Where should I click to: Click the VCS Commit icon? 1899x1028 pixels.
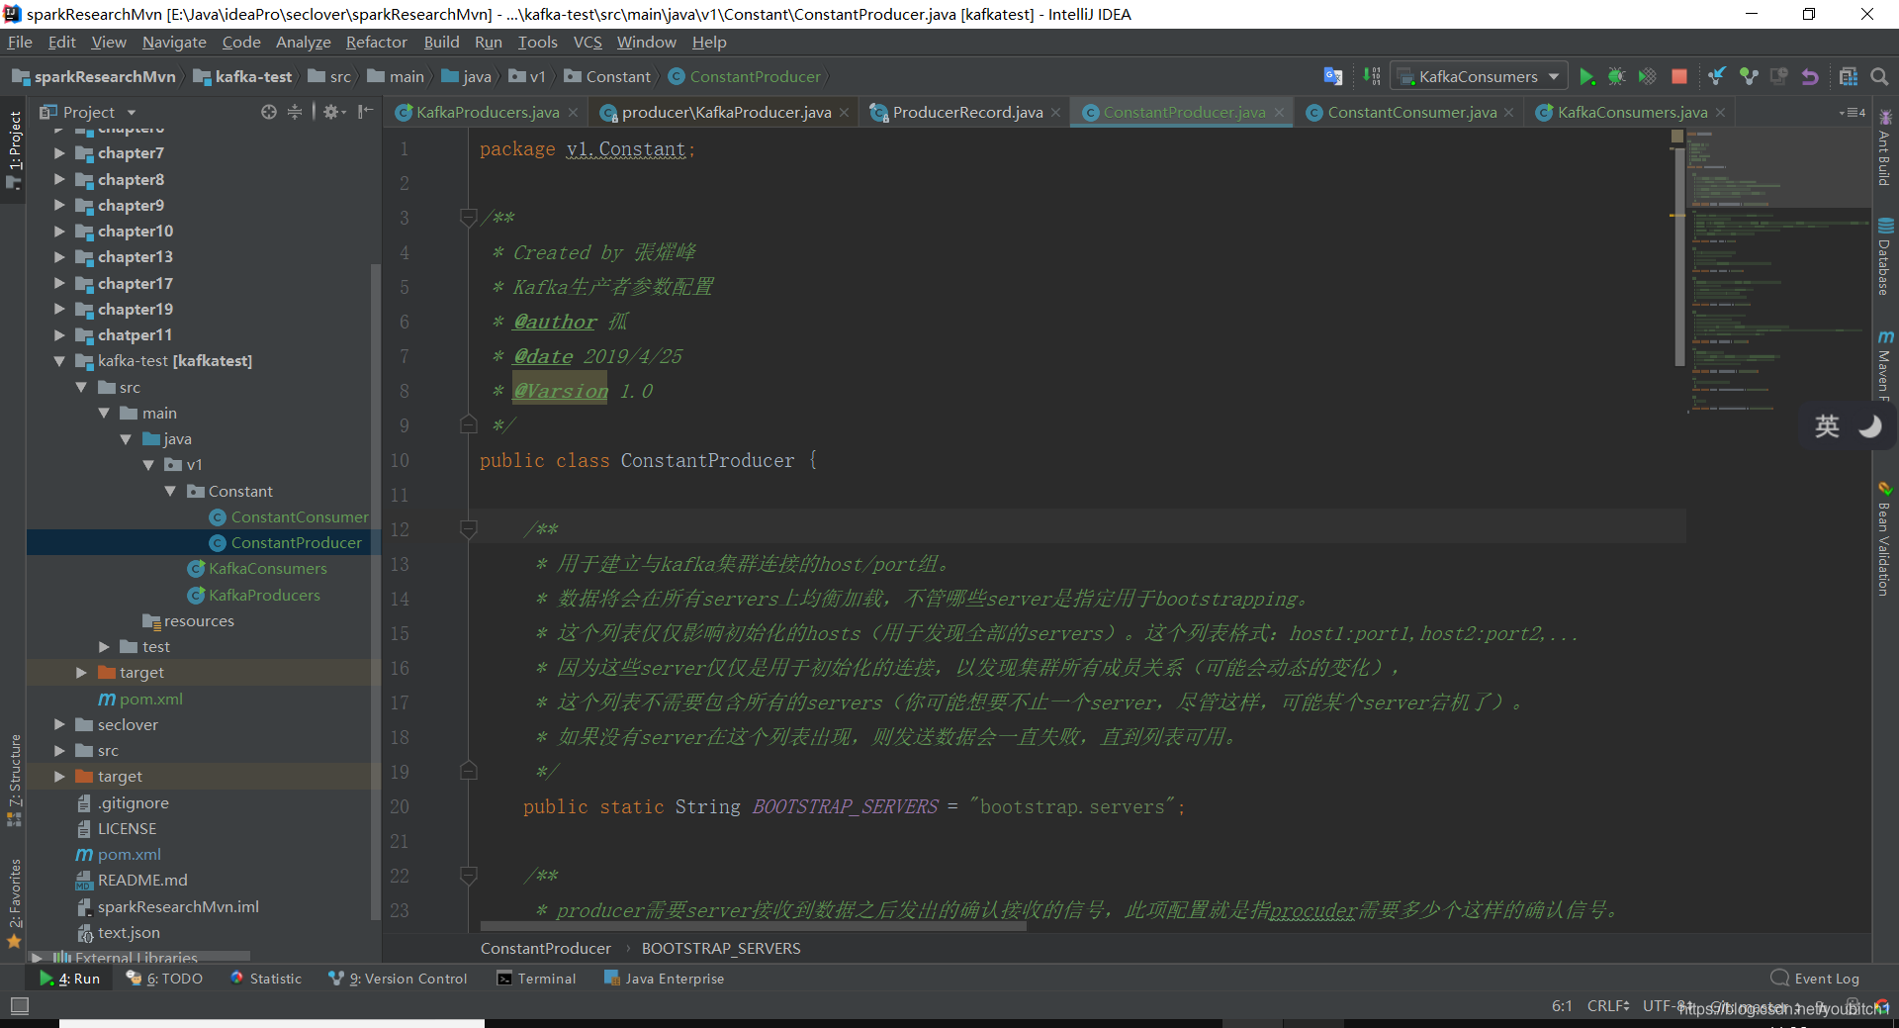[1749, 76]
